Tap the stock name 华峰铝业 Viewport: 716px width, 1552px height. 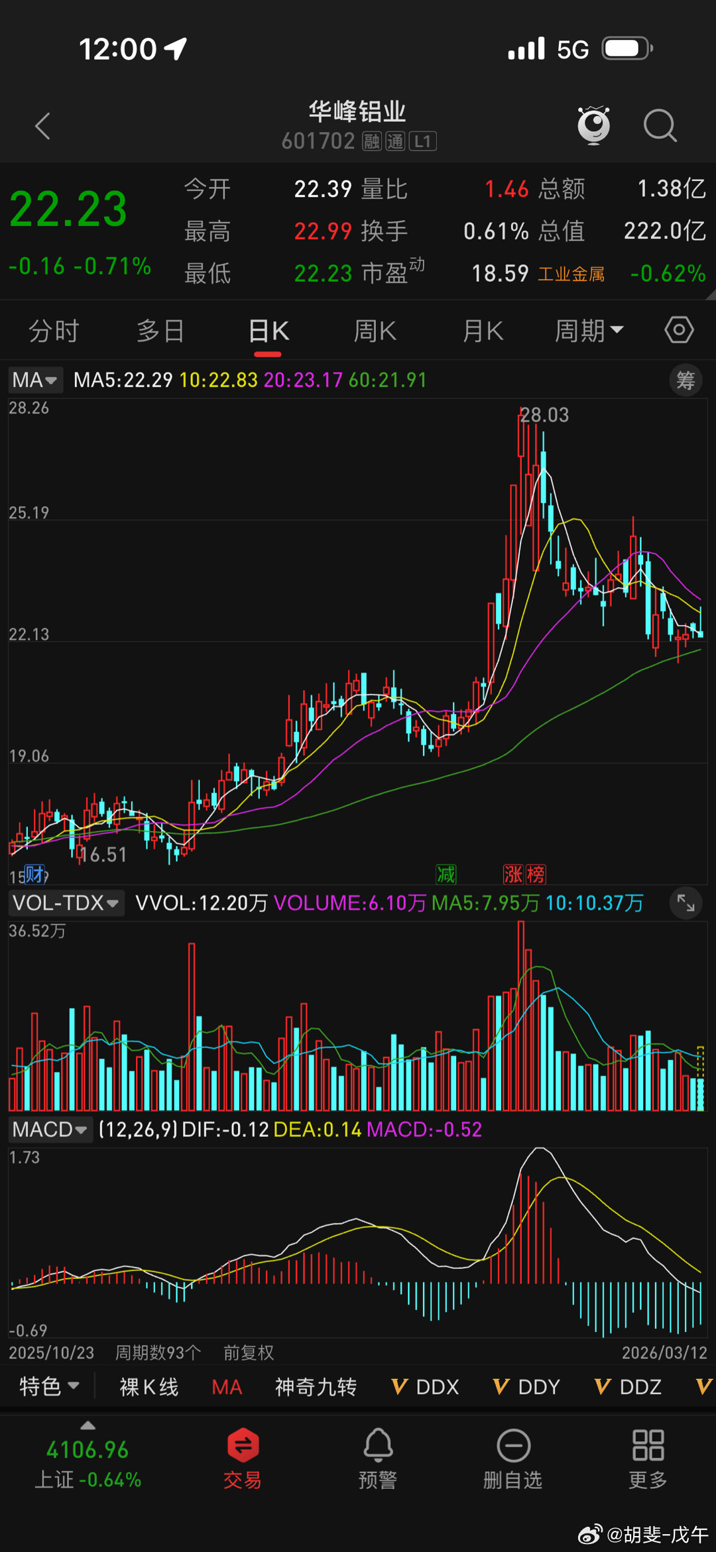[357, 111]
